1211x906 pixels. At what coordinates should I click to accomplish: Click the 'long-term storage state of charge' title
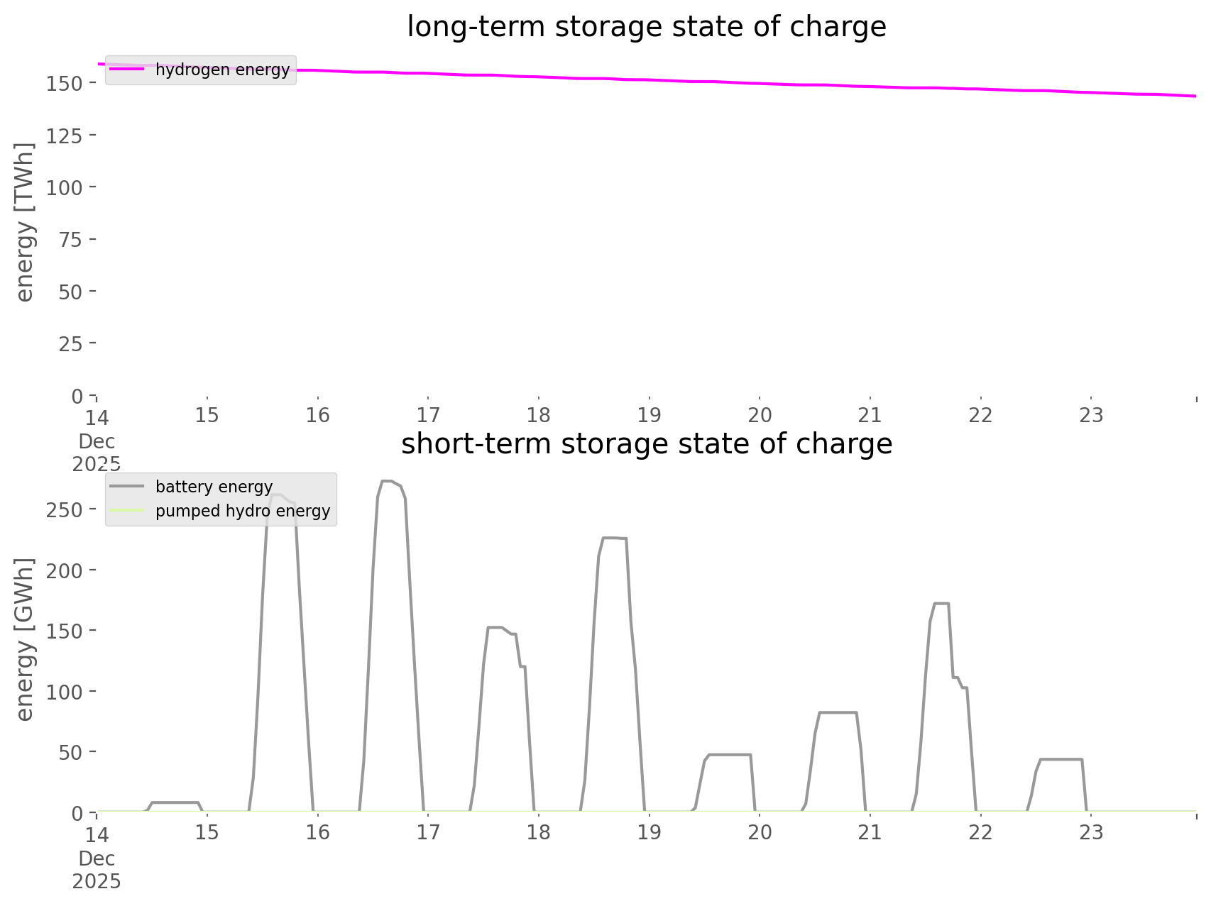[x=646, y=27]
